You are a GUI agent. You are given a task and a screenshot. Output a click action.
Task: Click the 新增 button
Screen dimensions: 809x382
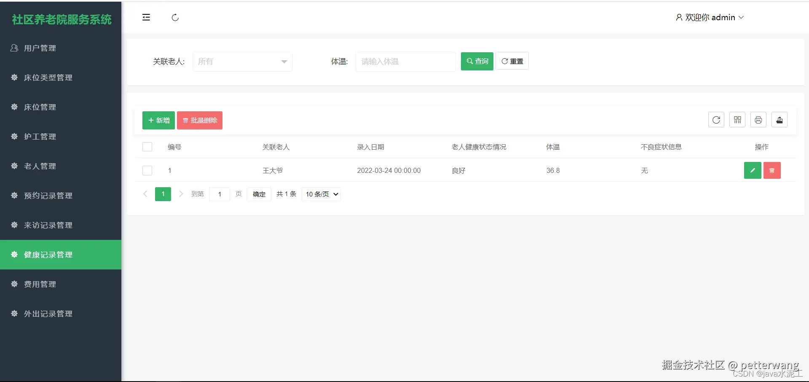(x=158, y=120)
